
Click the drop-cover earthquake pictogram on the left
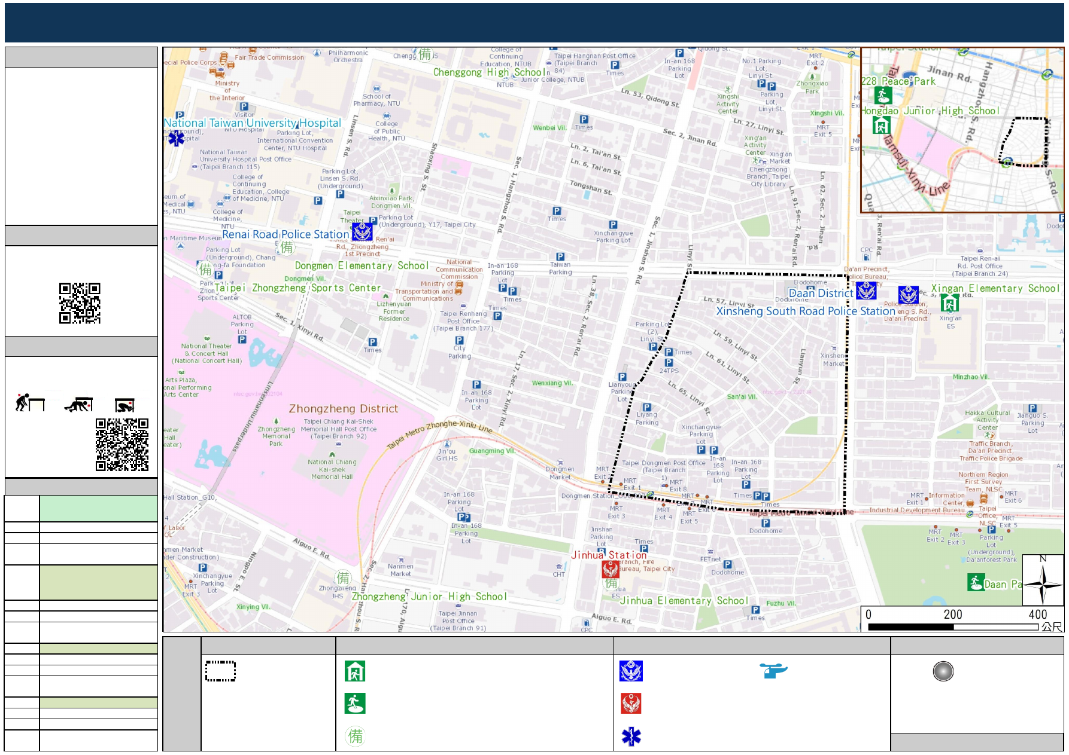pos(30,403)
